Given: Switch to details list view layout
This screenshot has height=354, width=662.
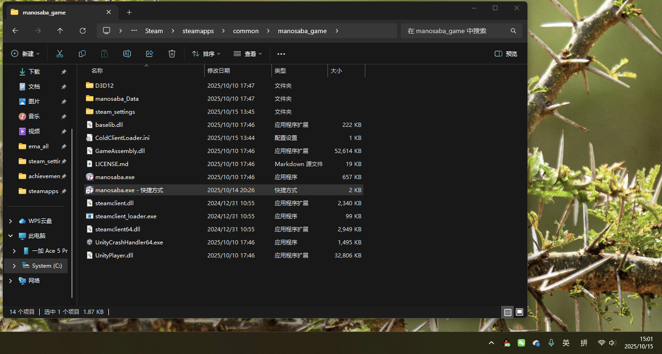Looking at the screenshot, I should coord(507,312).
